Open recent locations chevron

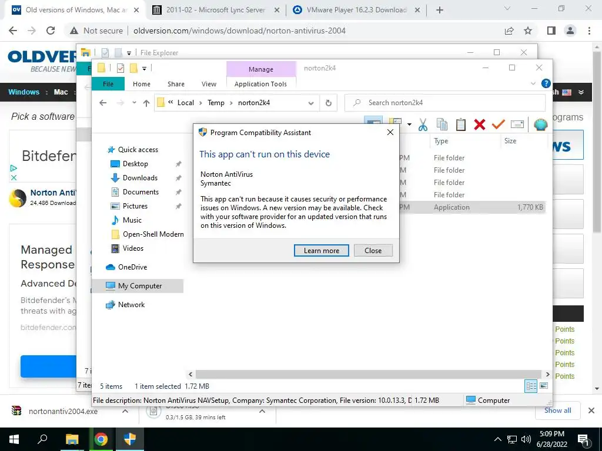point(134,103)
